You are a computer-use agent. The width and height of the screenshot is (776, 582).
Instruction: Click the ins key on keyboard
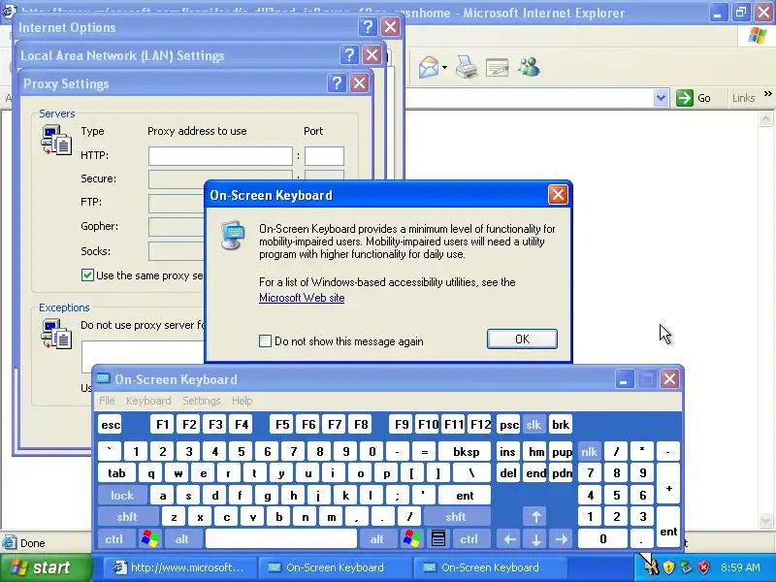pos(508,451)
